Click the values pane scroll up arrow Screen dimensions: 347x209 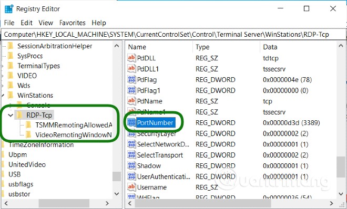click(341, 46)
